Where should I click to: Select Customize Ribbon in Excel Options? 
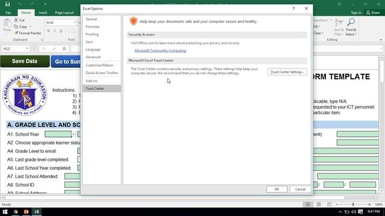click(102, 65)
